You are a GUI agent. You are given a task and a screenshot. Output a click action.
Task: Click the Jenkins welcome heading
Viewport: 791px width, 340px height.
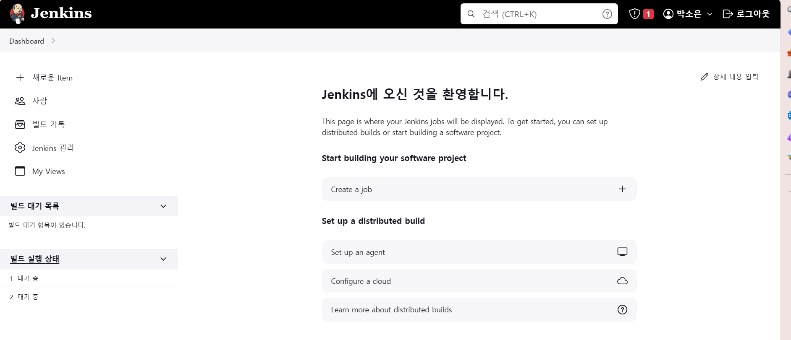point(415,94)
